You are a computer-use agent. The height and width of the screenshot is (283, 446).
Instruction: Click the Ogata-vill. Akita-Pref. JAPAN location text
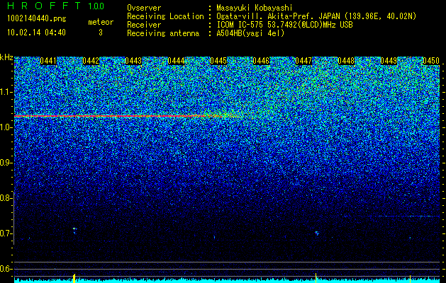pos(316,16)
